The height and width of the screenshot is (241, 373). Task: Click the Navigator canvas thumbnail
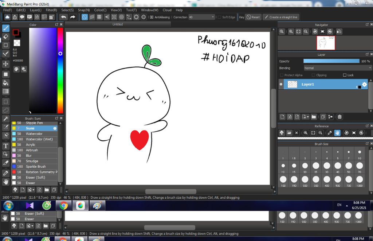[326, 43]
